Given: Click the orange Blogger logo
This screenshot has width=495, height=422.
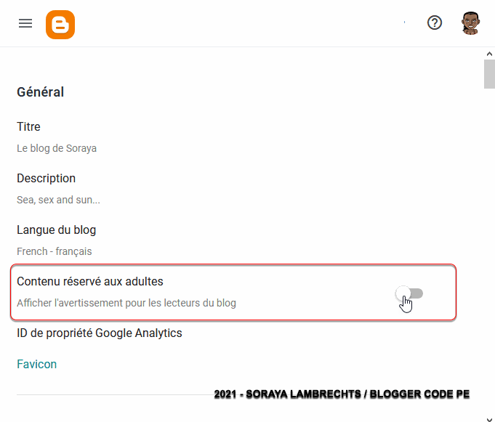Looking at the screenshot, I should click(x=60, y=24).
